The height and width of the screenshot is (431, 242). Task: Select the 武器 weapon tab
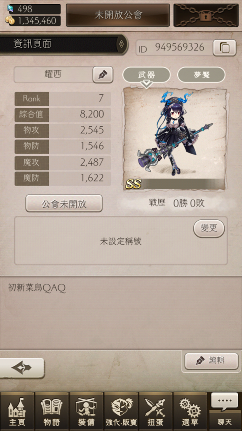pos(146,75)
